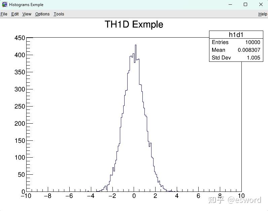
Task: Select the Entries row in stats box
Action: (236, 42)
